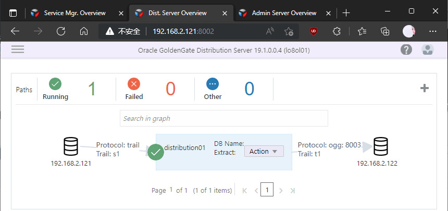
Task: Open the user account icon
Action: click(428, 49)
